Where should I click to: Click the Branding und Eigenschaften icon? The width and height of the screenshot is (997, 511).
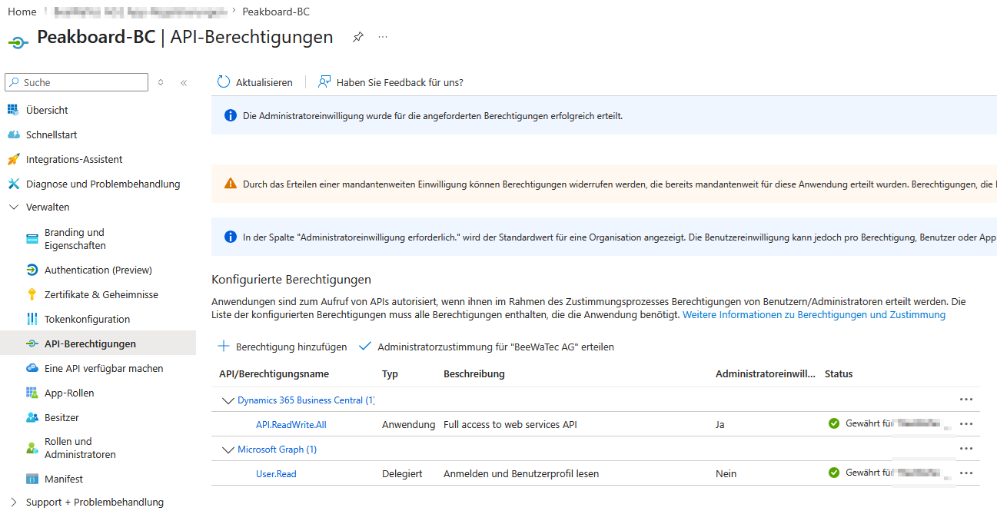(x=32, y=239)
